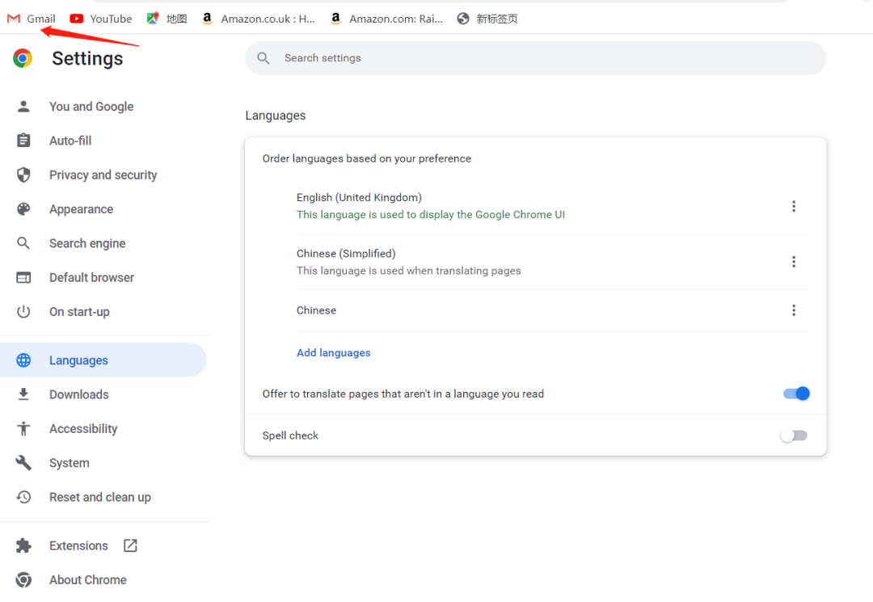Open options menu for English (United Kingdom)
The image size is (873, 602).
[794, 206]
